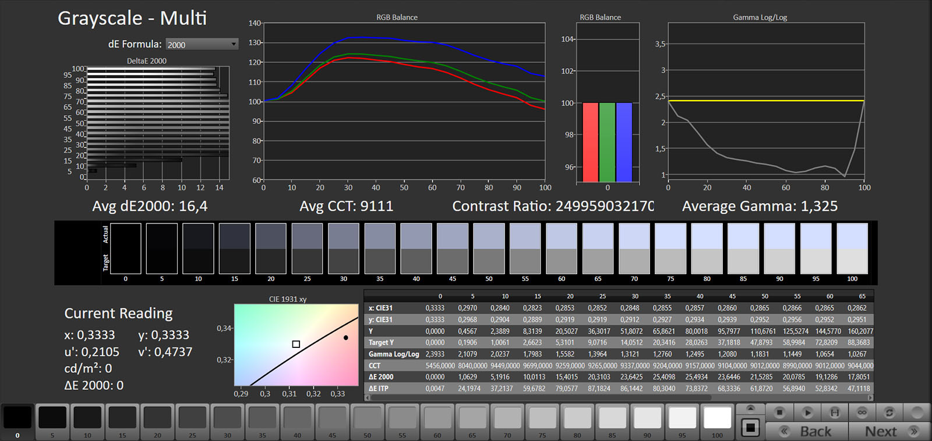Select the 0 percent black swatch
The height and width of the screenshot is (441, 932).
(x=17, y=419)
